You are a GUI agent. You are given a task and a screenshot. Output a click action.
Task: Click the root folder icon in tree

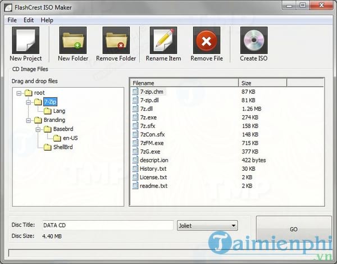(x=28, y=93)
